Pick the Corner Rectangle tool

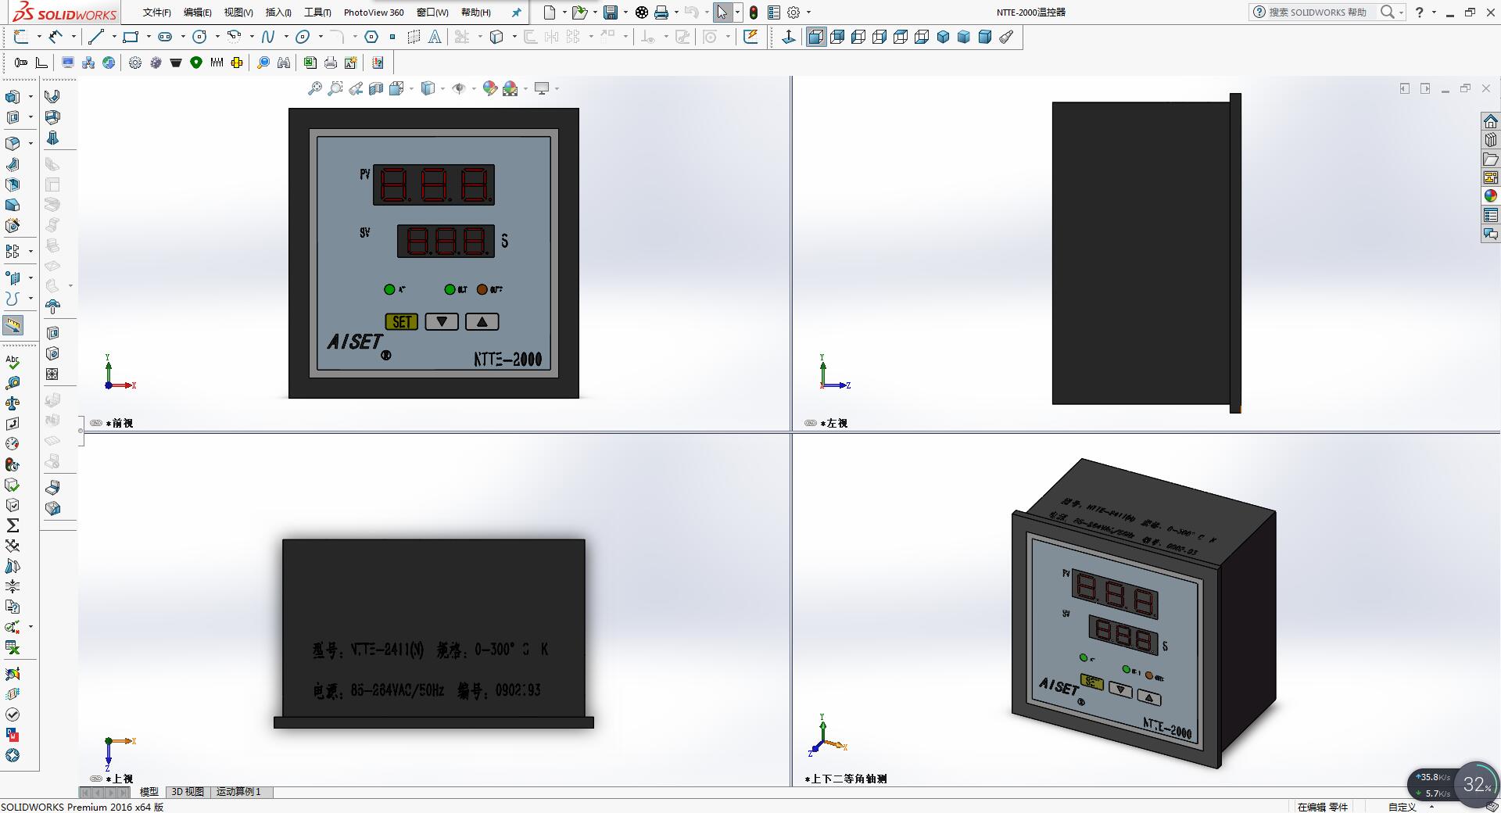131,36
